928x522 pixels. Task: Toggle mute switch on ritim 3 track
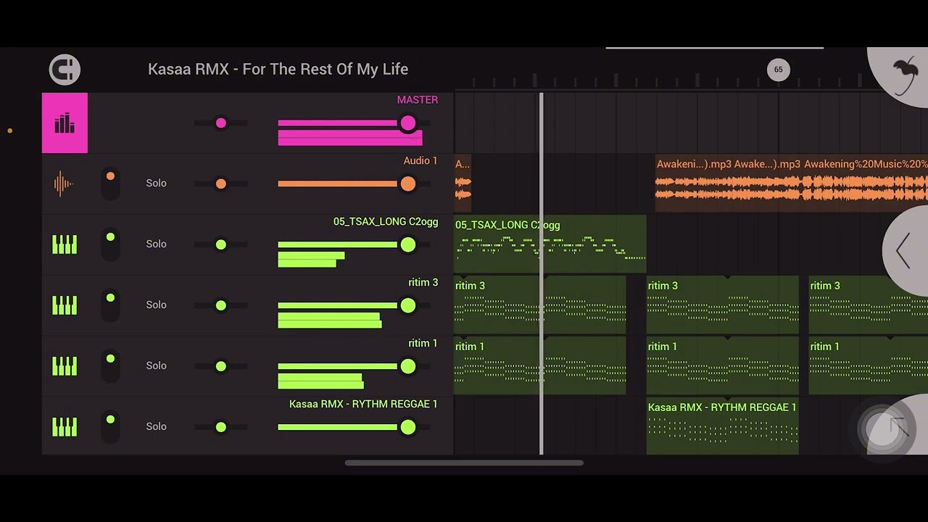point(110,305)
